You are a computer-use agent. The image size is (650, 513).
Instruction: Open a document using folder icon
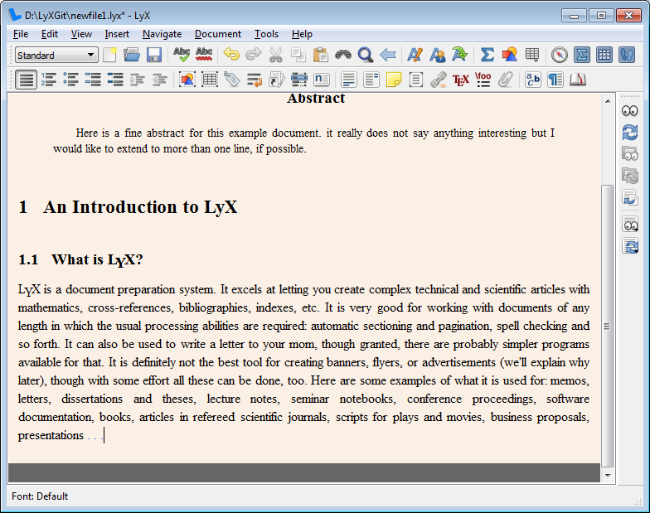(x=132, y=55)
